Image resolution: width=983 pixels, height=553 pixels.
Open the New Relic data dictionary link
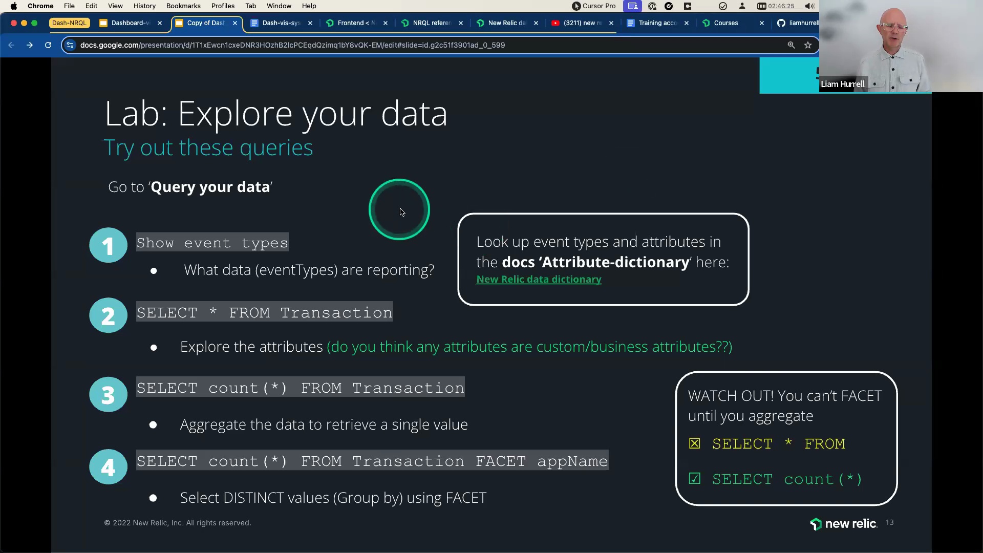[539, 280]
